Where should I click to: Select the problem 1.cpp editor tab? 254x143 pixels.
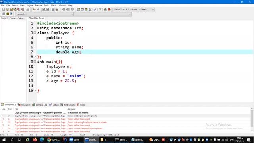tap(36, 18)
